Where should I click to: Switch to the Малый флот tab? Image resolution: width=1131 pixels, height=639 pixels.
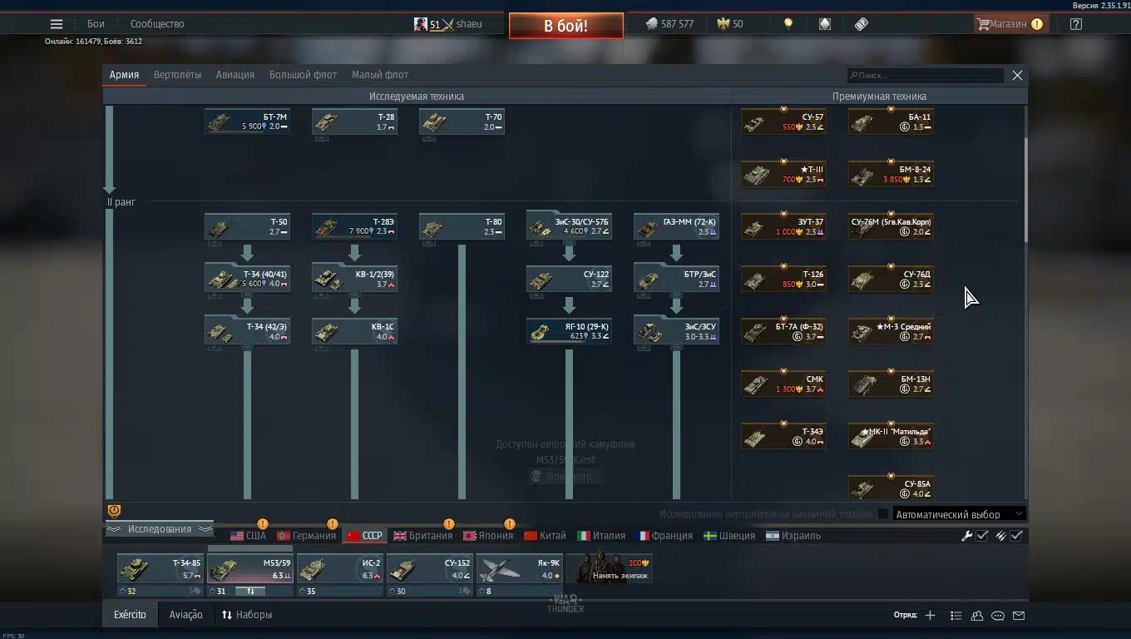pyautogui.click(x=380, y=75)
